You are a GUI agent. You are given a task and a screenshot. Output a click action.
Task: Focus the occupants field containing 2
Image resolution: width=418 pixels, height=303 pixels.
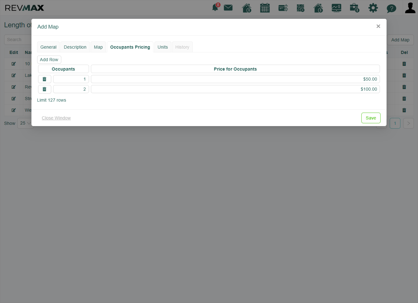pos(71,89)
